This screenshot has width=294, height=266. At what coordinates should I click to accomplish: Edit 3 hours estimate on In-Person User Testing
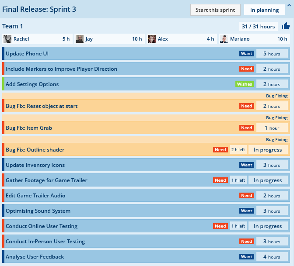coord(272,241)
